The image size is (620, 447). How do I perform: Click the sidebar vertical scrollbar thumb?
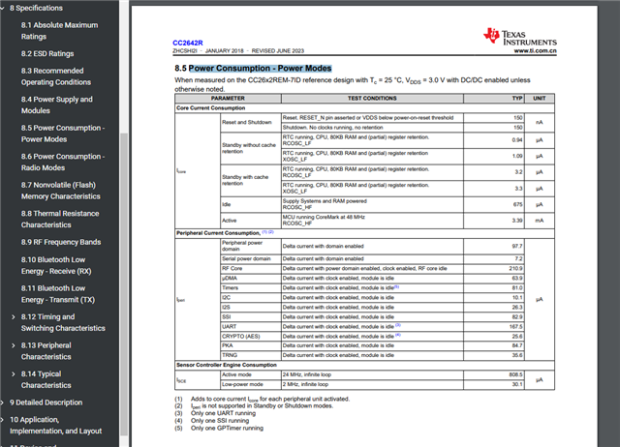[124, 284]
